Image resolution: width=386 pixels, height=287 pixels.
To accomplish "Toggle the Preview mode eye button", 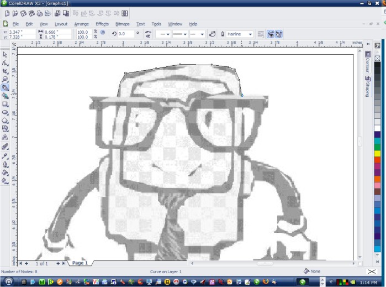I will coord(271,34).
